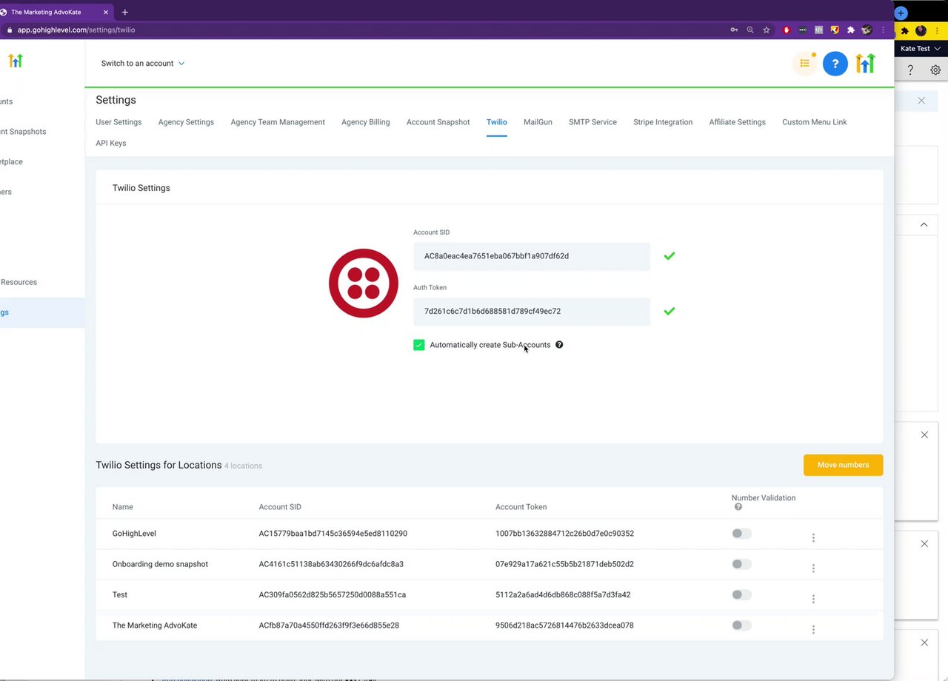948x681 pixels.
Task: Open the Agency Billing tab
Action: tap(366, 122)
